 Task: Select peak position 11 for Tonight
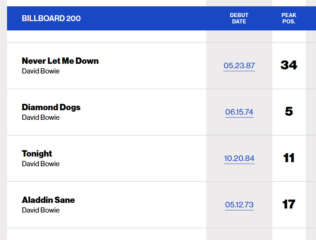coord(289,158)
